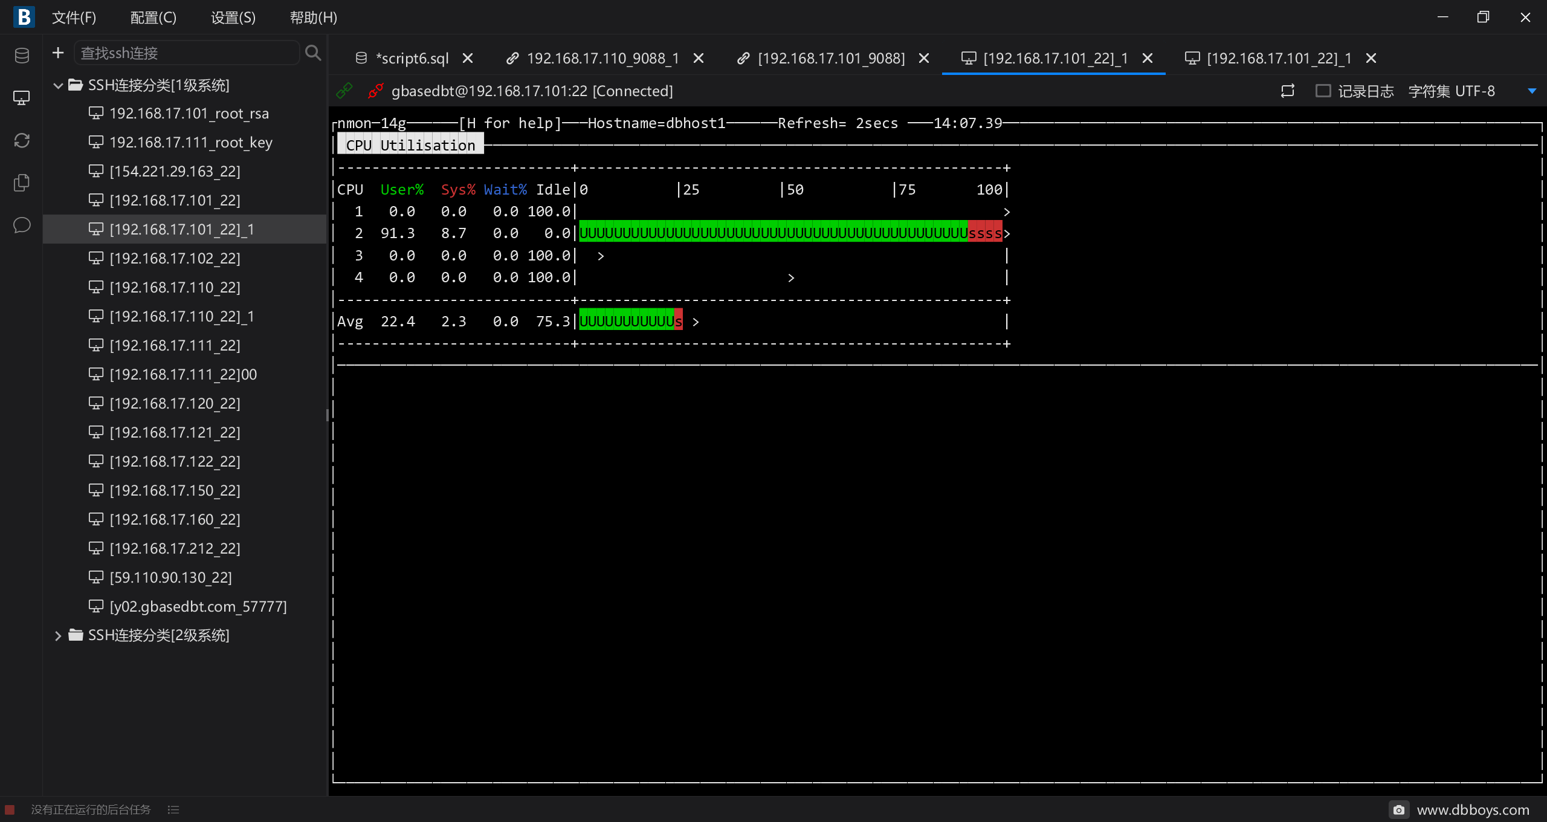Collapse the SSH连接分类[1级系统] folder
Viewport: 1547px width, 822px height.
pos(58,85)
